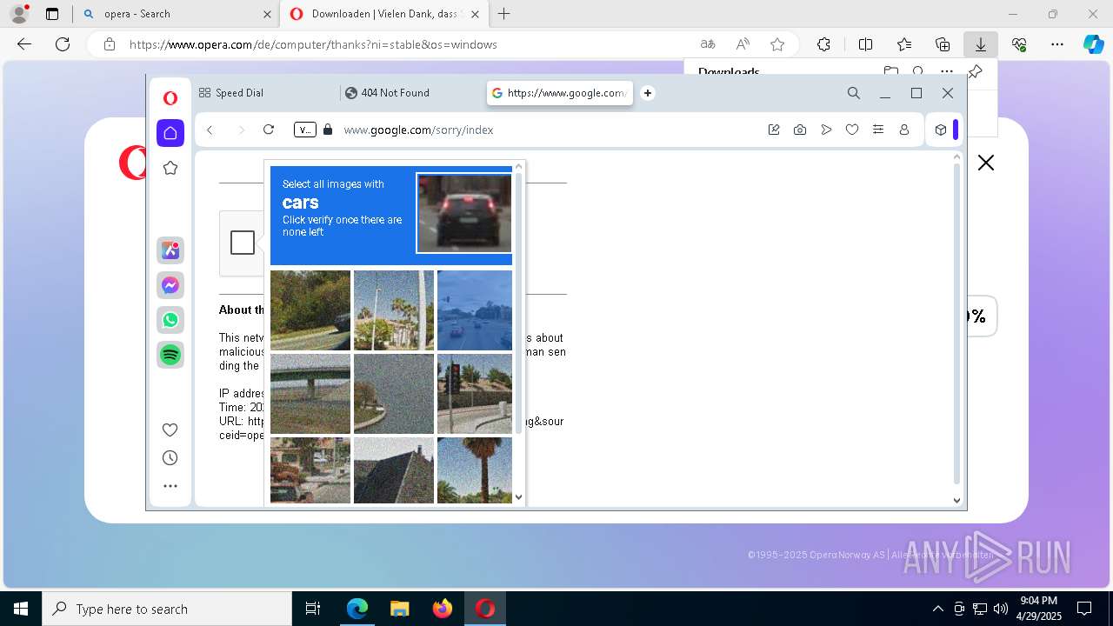1113x626 pixels.
Task: Open Downloads folder icon in Edge panel
Action: click(891, 71)
